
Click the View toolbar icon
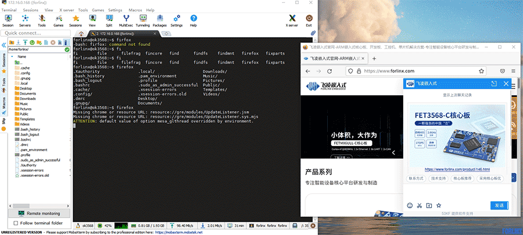coord(92,21)
